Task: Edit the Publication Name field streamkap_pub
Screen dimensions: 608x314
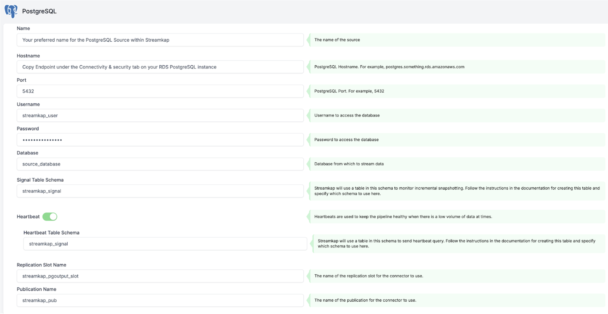Action: [x=160, y=300]
